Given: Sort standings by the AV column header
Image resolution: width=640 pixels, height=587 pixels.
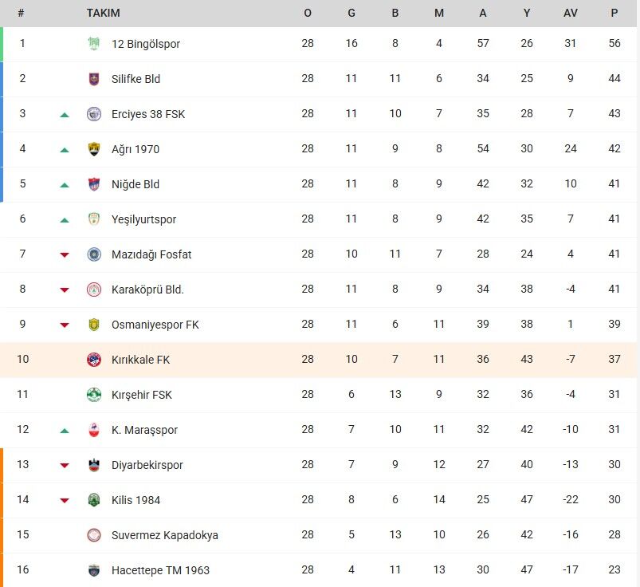Looking at the screenshot, I should pyautogui.click(x=570, y=13).
